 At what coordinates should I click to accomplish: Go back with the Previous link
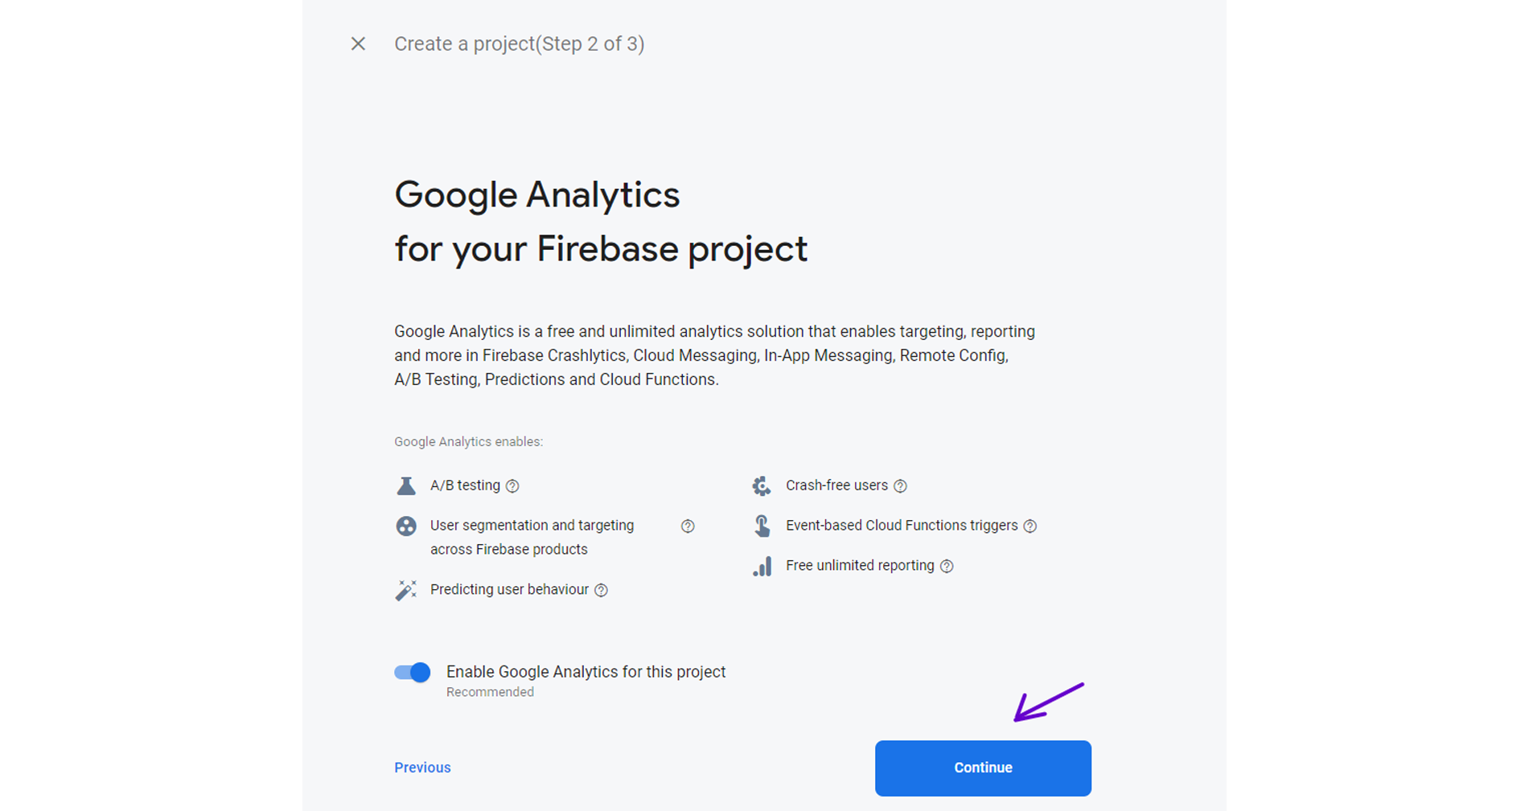pos(422,768)
